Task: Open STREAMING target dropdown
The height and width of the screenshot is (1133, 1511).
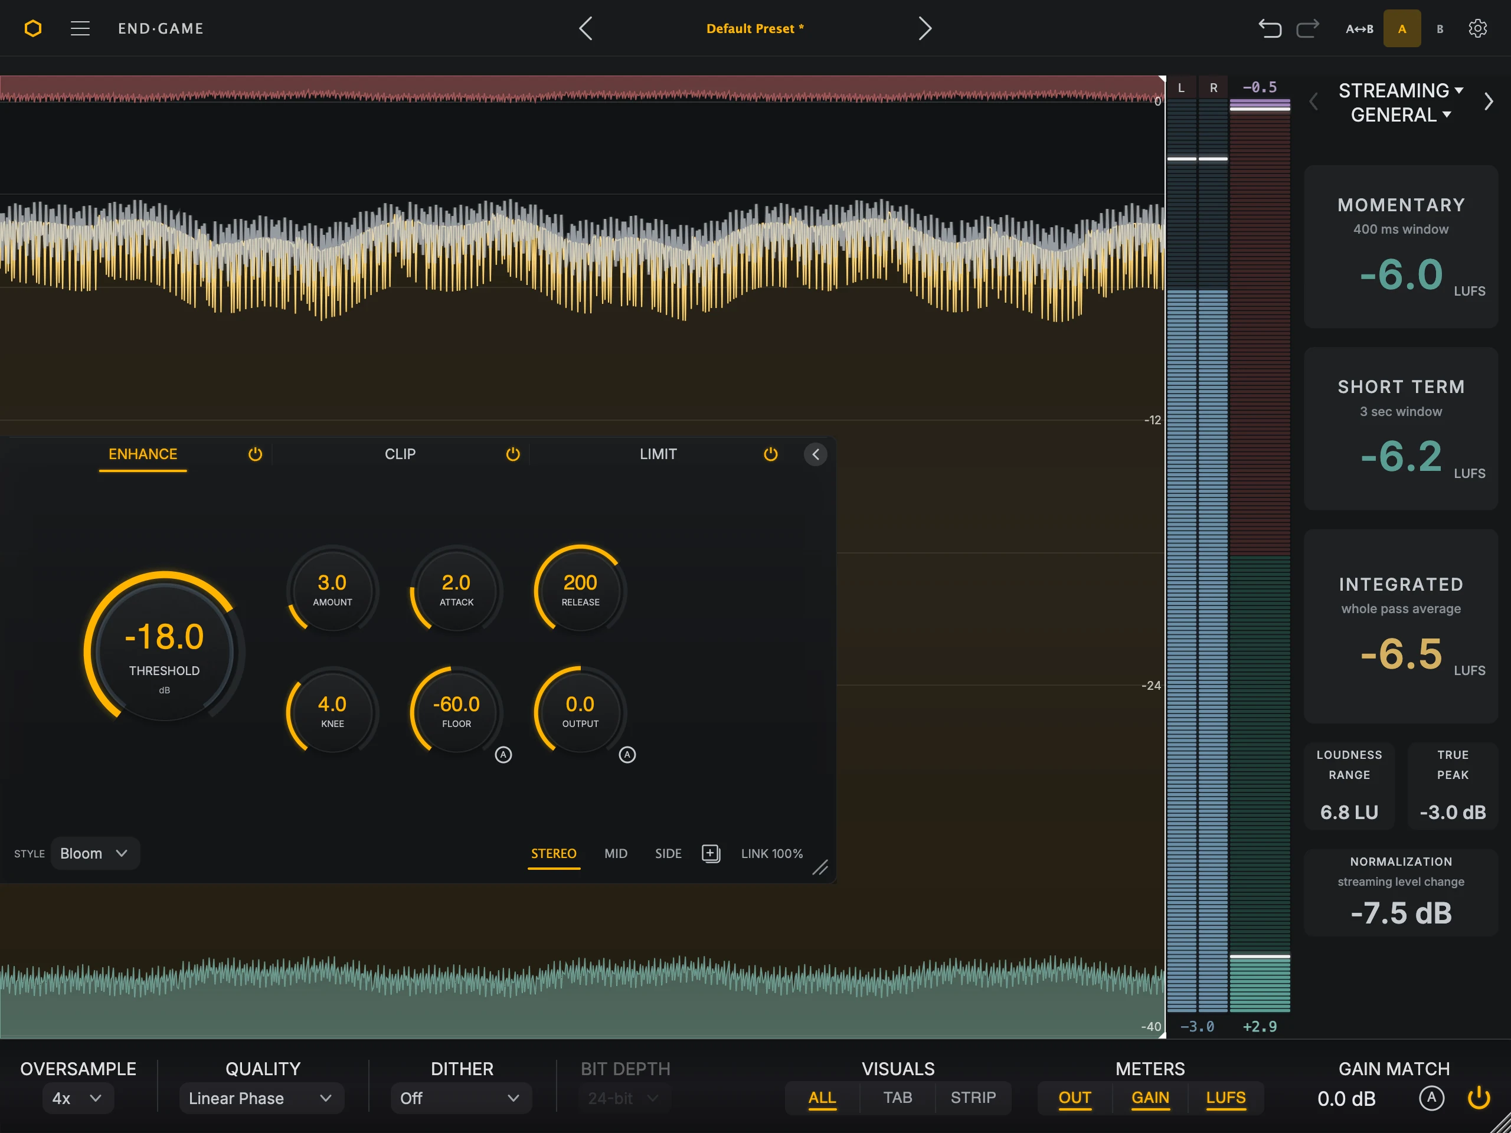Action: coord(1401,90)
